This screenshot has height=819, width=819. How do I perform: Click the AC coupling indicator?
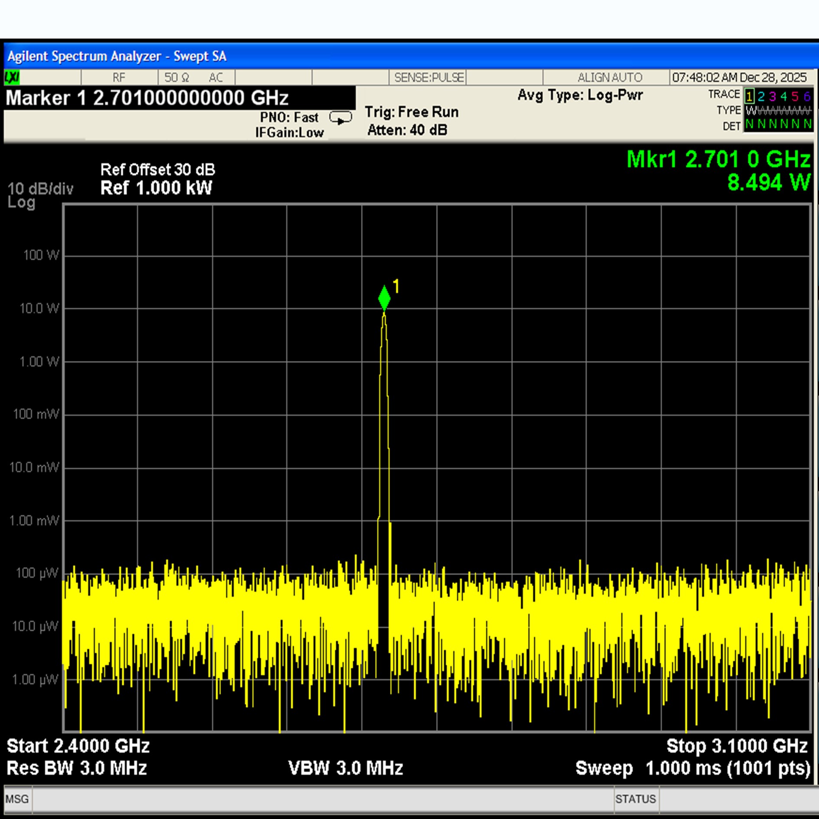click(x=216, y=78)
